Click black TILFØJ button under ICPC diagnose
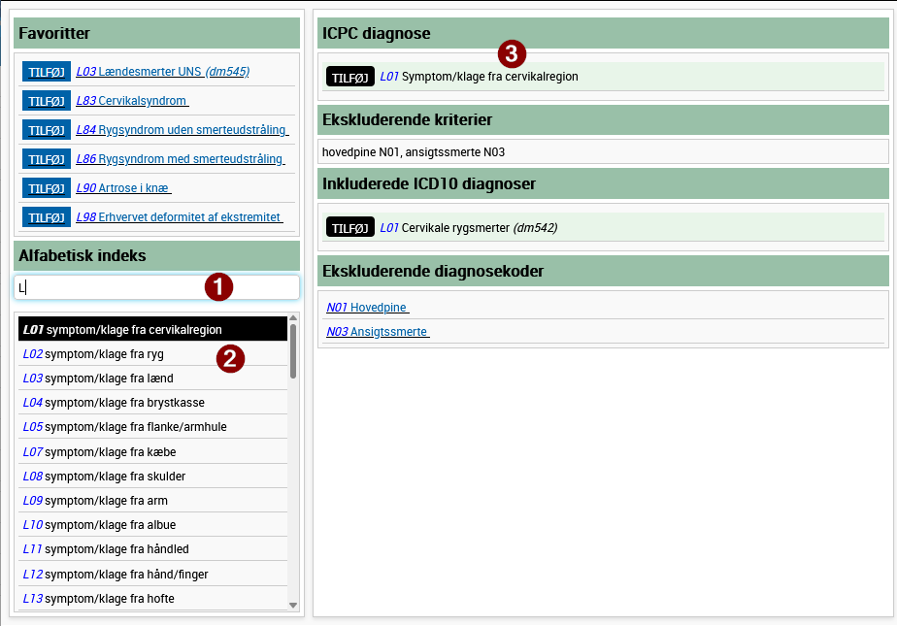This screenshot has width=897, height=626. coord(349,77)
